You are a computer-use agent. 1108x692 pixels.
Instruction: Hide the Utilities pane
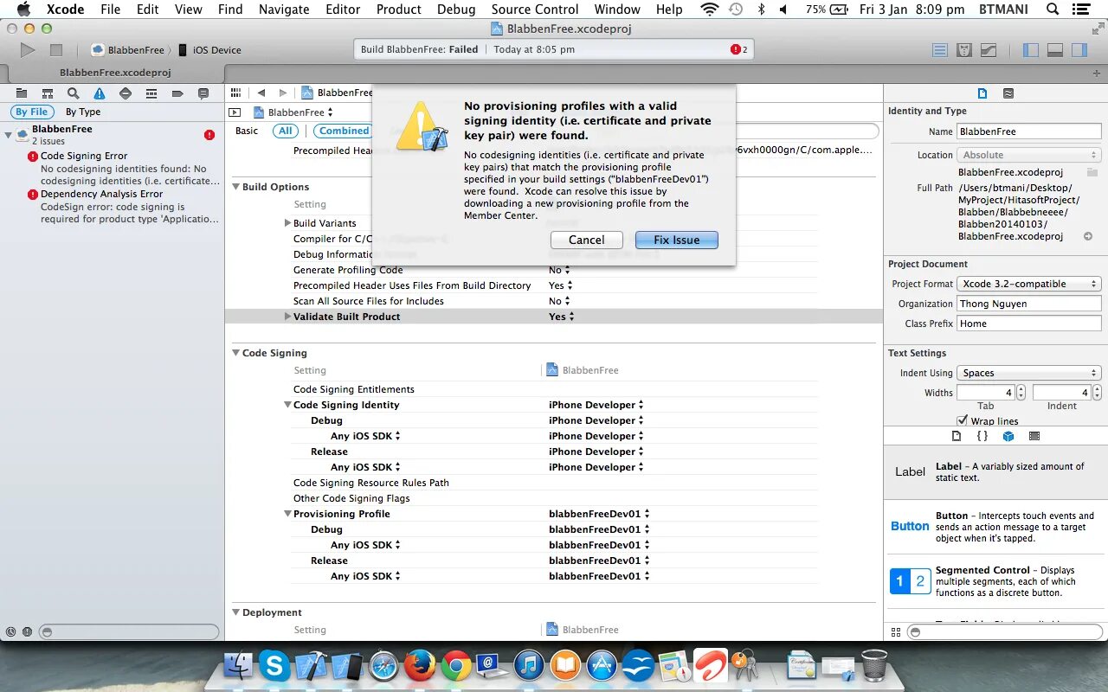(1079, 50)
